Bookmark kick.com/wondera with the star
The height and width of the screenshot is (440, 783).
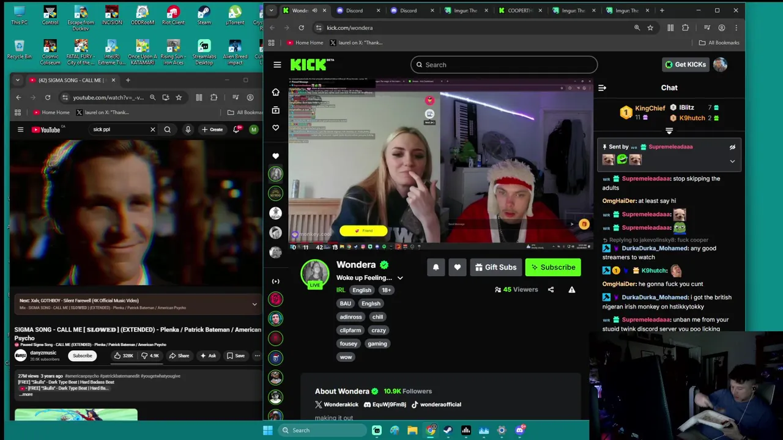click(x=650, y=28)
